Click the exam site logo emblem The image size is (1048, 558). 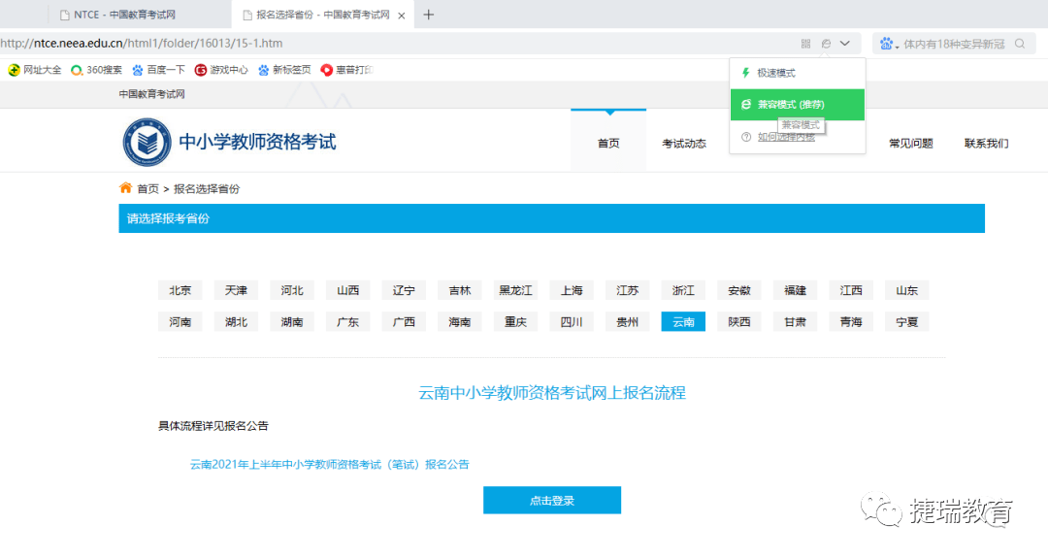click(147, 143)
